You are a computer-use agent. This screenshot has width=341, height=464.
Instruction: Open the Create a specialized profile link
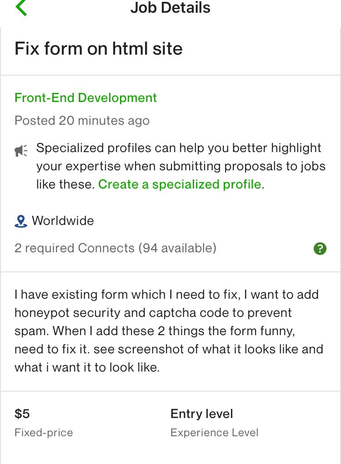pyautogui.click(x=180, y=184)
